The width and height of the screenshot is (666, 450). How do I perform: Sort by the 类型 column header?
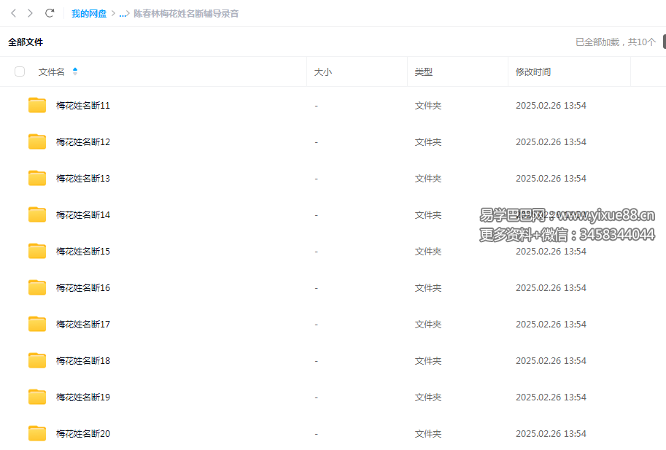[x=423, y=71]
